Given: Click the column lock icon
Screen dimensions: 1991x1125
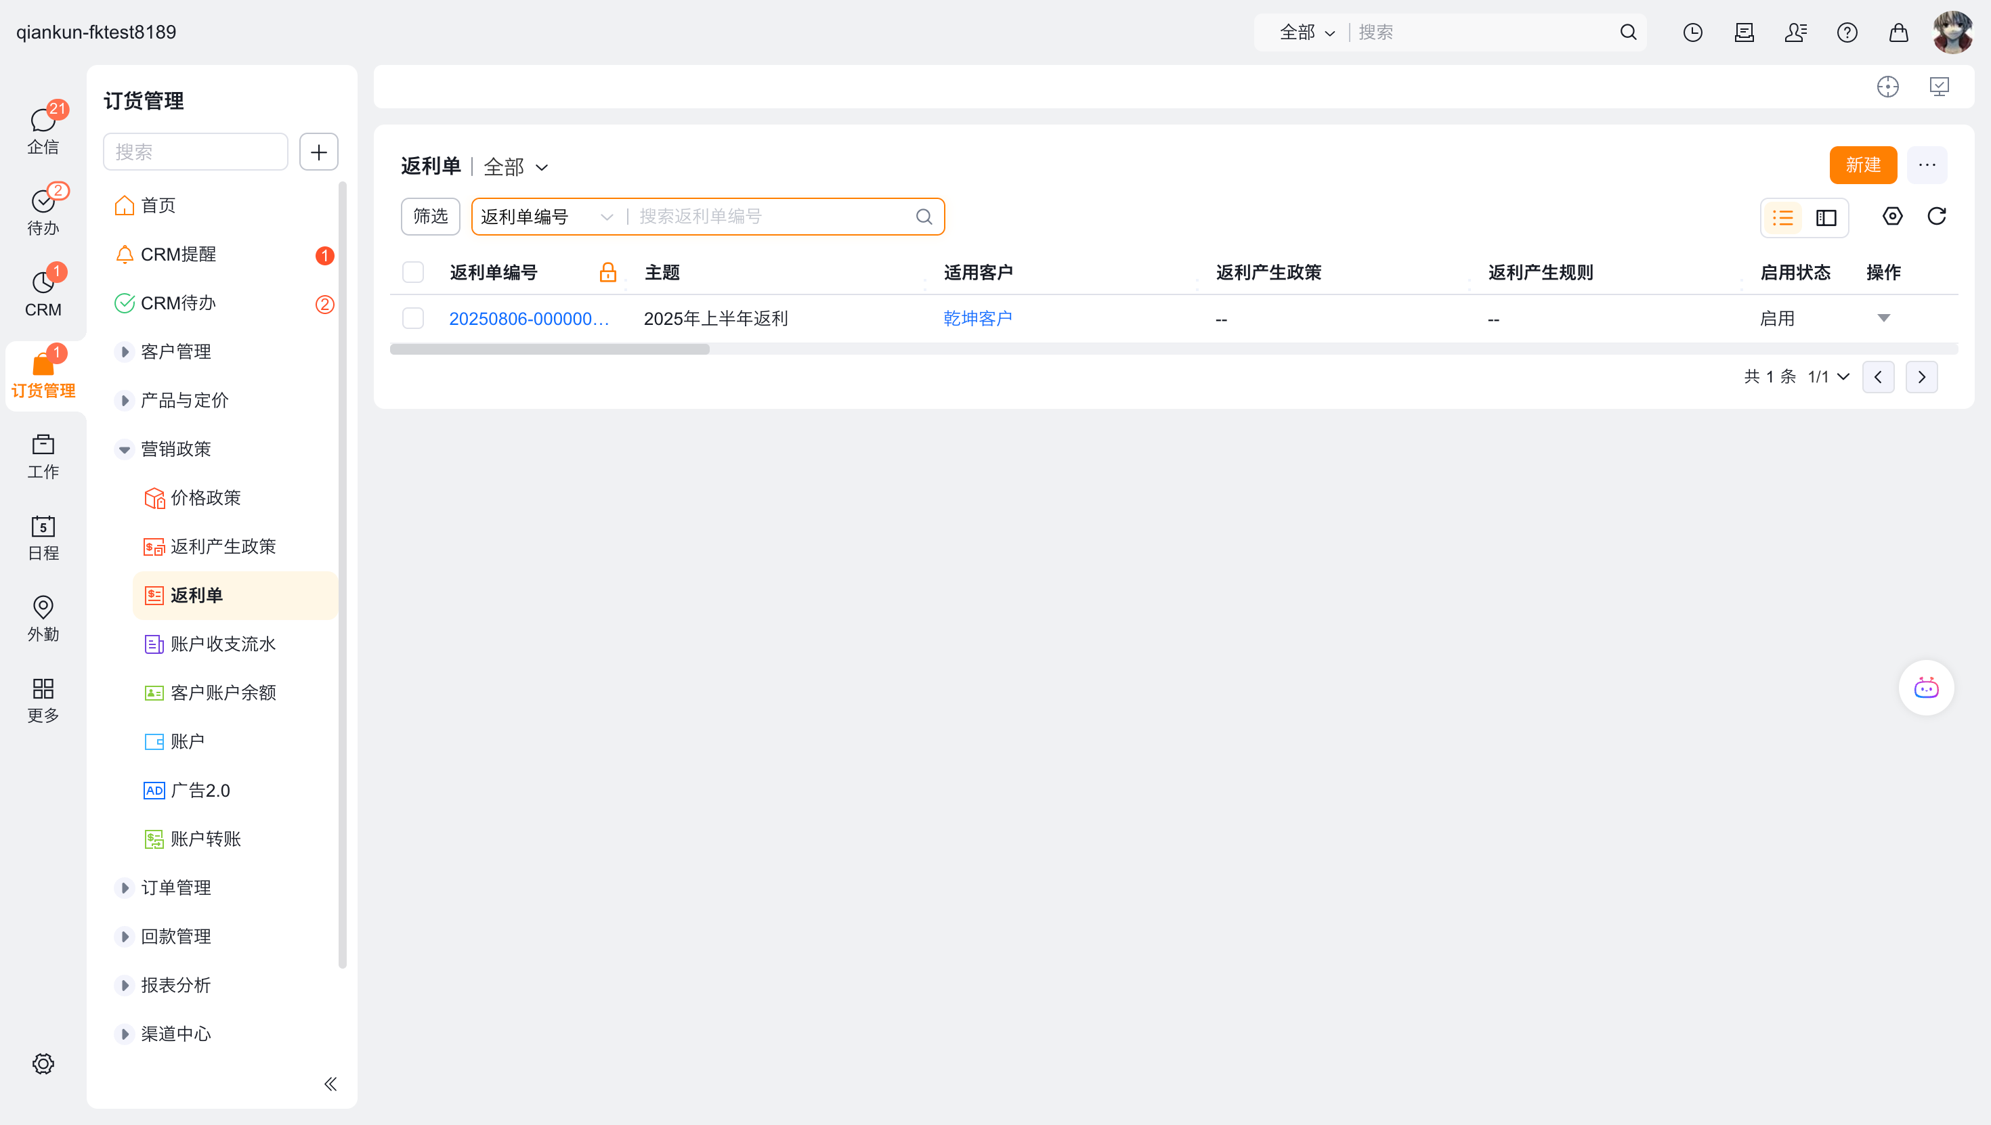Looking at the screenshot, I should click(608, 272).
